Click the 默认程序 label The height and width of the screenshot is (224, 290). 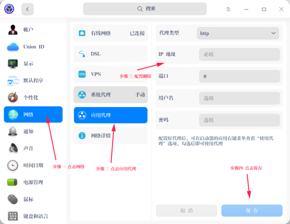click(x=33, y=80)
